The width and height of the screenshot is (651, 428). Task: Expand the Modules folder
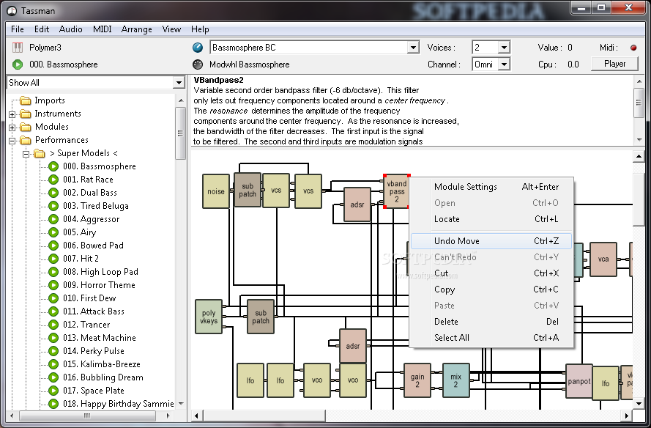(12, 128)
